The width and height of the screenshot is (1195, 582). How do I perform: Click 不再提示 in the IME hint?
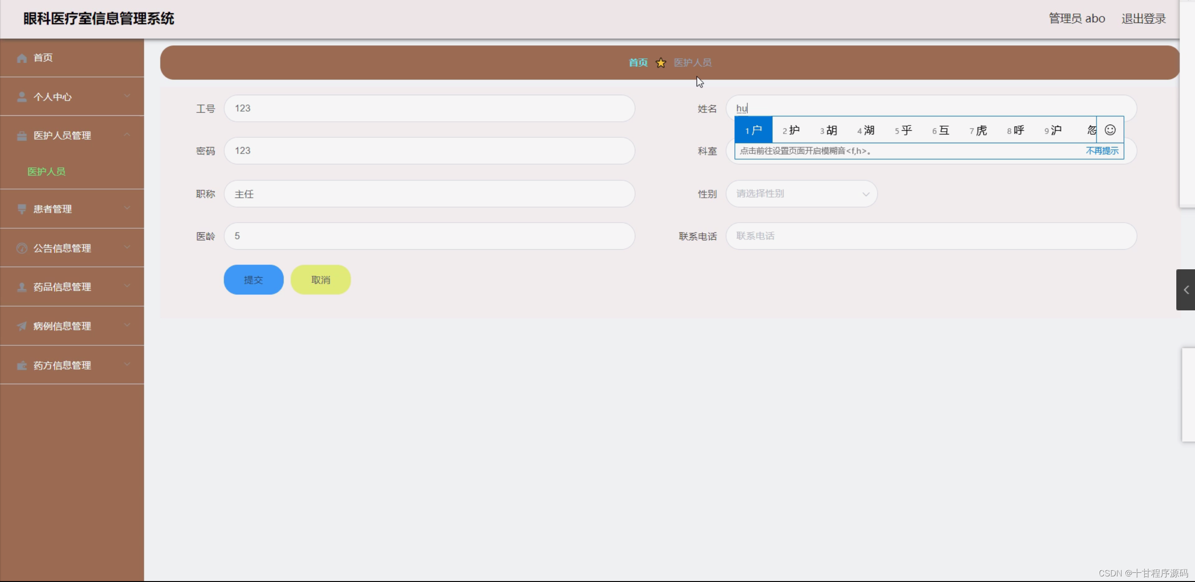pyautogui.click(x=1102, y=151)
